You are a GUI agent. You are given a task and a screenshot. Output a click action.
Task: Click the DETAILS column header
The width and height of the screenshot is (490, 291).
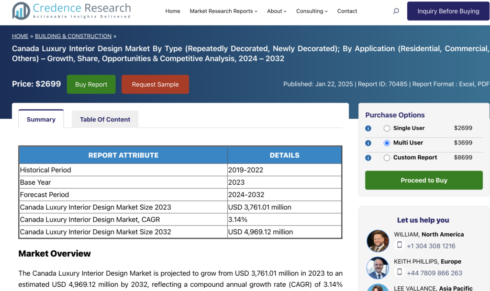[x=284, y=156]
